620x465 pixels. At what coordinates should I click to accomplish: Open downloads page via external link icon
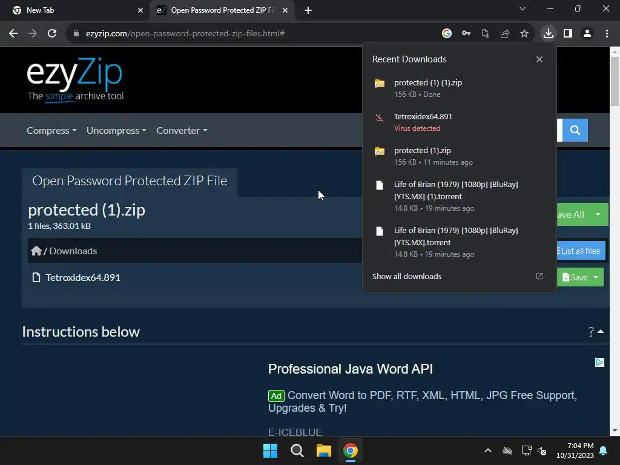pos(539,276)
